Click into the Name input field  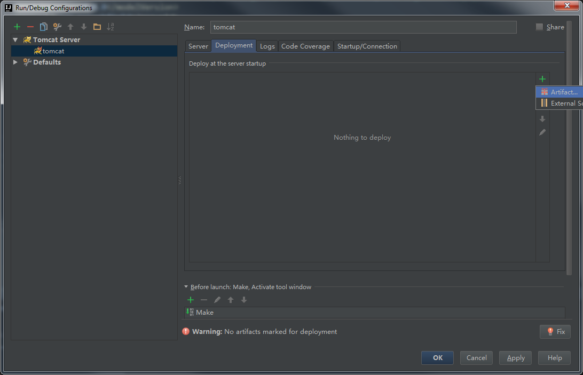[363, 27]
